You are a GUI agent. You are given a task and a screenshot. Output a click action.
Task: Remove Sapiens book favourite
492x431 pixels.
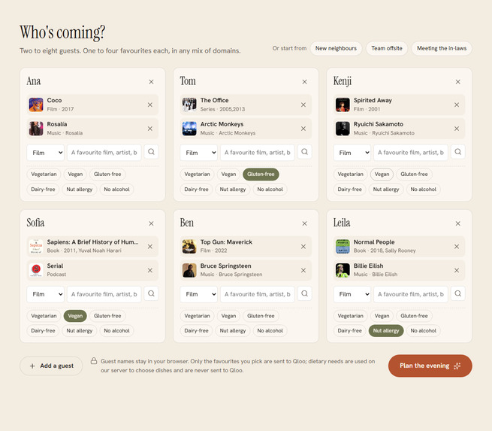click(150, 246)
